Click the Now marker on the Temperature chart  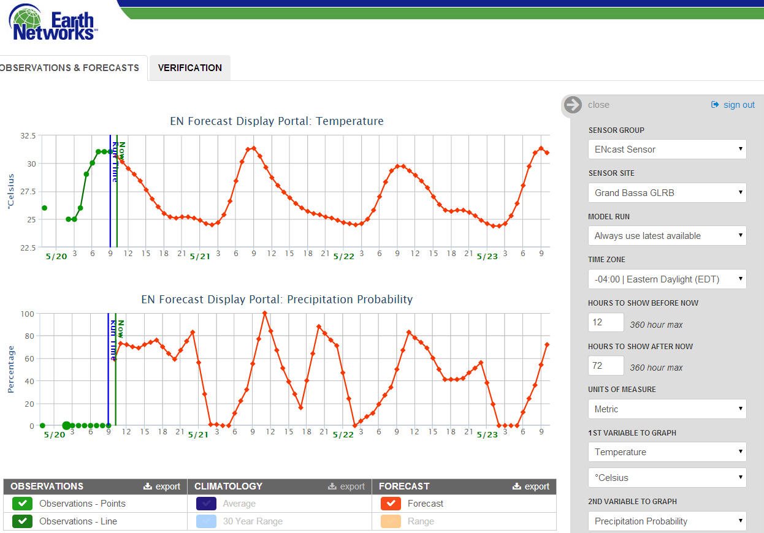tap(121, 151)
